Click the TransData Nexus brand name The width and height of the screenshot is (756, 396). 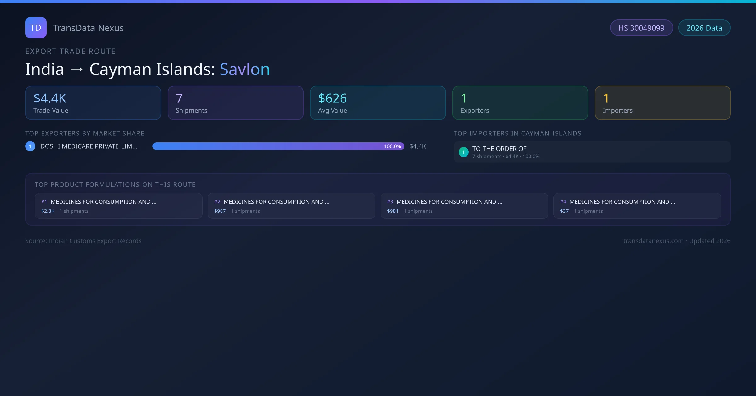[x=88, y=28]
